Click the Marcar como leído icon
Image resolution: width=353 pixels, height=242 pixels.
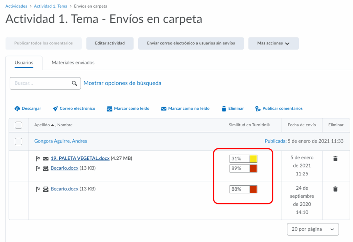coord(110,108)
